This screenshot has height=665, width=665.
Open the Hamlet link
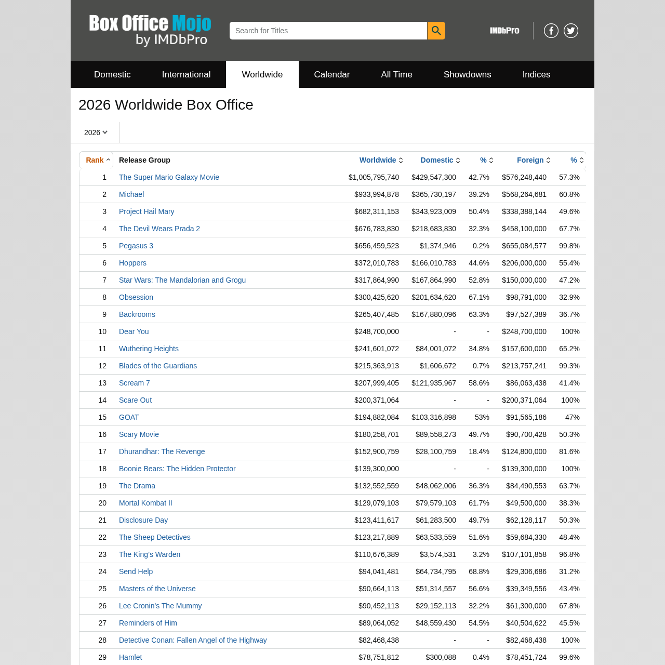[x=130, y=657]
